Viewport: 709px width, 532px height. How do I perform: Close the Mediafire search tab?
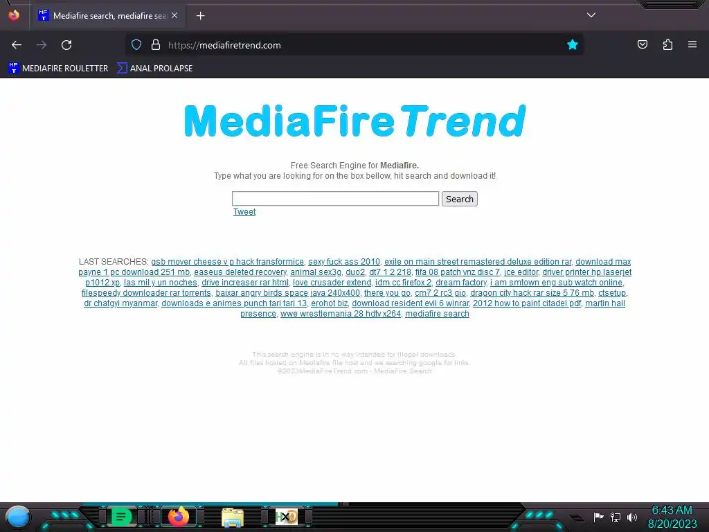(x=174, y=15)
